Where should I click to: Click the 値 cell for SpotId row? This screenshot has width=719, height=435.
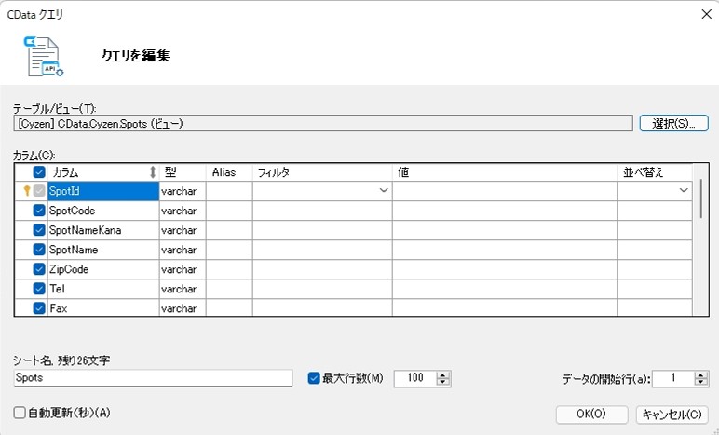tap(505, 191)
